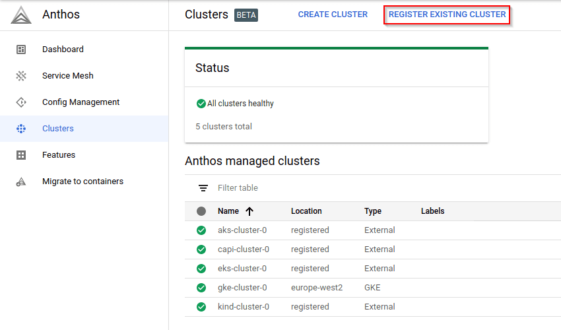Screen dimensions: 561x330
Task: Click the GKE type cell
Action: (x=372, y=288)
